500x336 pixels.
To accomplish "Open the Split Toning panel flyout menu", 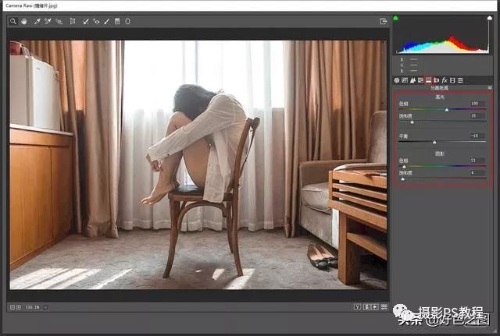I will coord(490,88).
